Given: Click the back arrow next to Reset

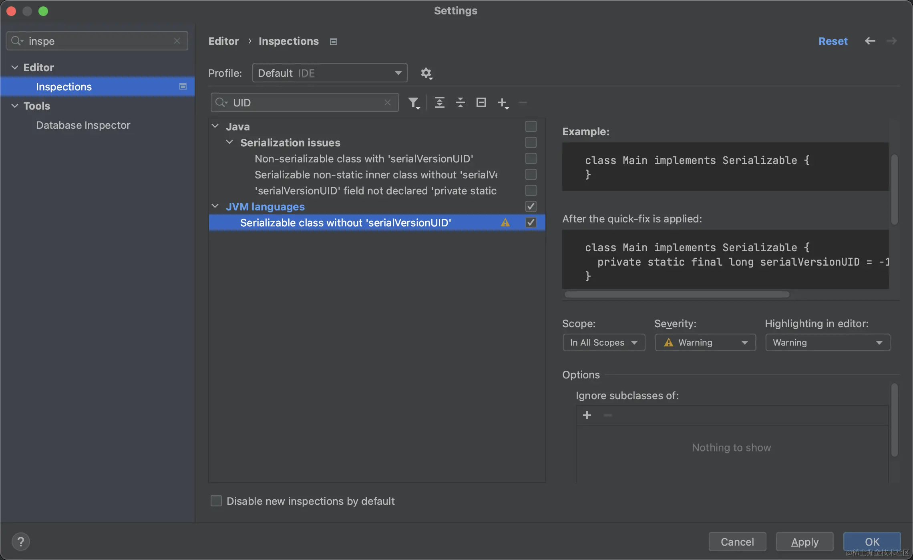Looking at the screenshot, I should click(870, 41).
